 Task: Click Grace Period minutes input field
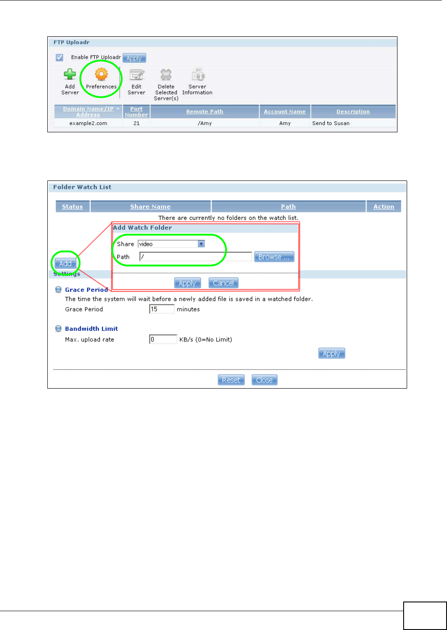click(162, 309)
